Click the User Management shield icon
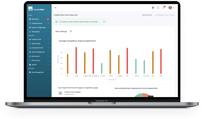Screen dimensions: 204x119 pyautogui.click(x=30, y=72)
